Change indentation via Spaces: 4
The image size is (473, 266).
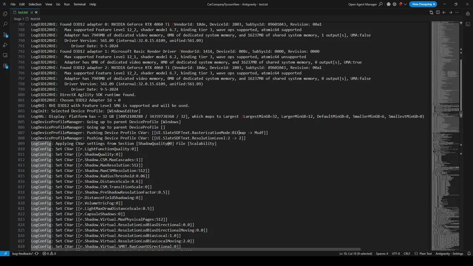(x=382, y=253)
